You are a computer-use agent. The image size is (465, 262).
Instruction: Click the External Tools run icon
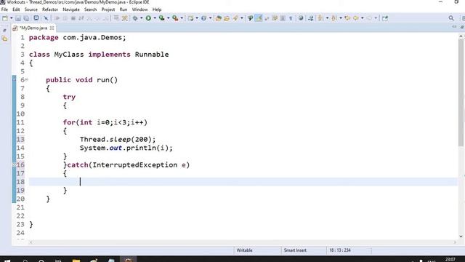click(175, 18)
